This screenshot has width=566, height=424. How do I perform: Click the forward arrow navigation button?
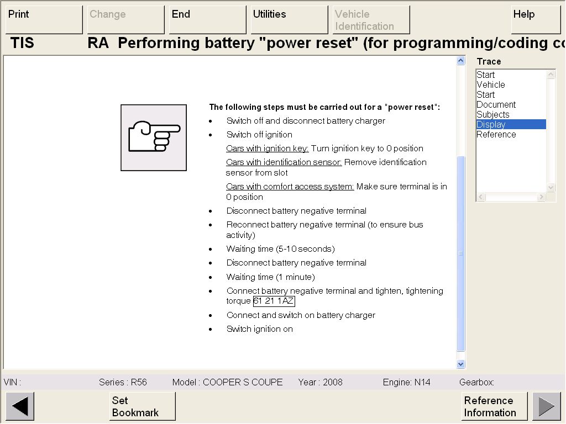[546, 406]
